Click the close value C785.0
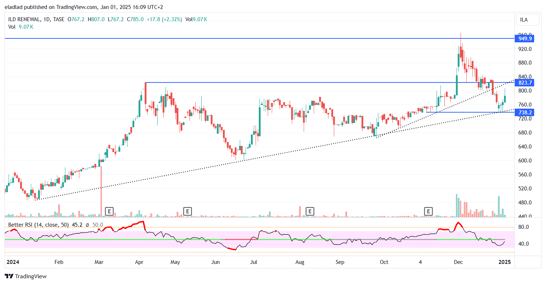Screen dimensions: 546x284 [x=135, y=19]
